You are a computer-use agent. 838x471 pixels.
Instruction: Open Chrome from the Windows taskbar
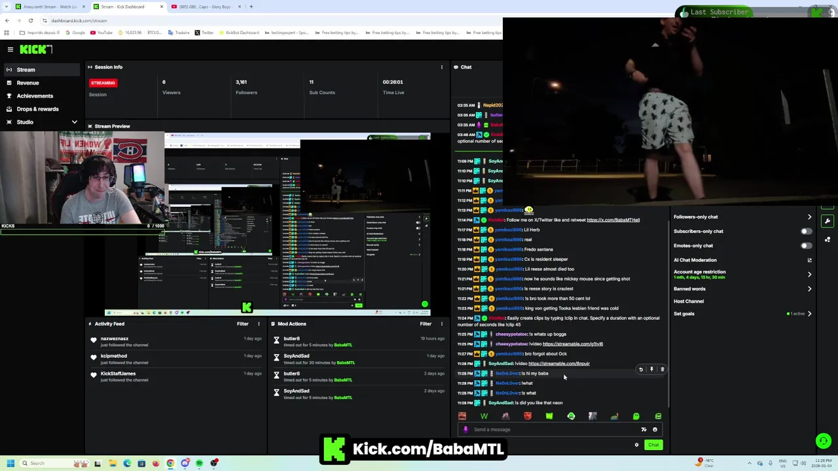pos(170,463)
